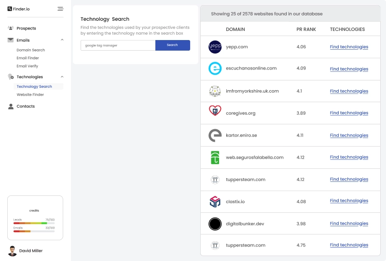Click the yepp.com site logo
The width and height of the screenshot is (386, 261).
point(215,47)
